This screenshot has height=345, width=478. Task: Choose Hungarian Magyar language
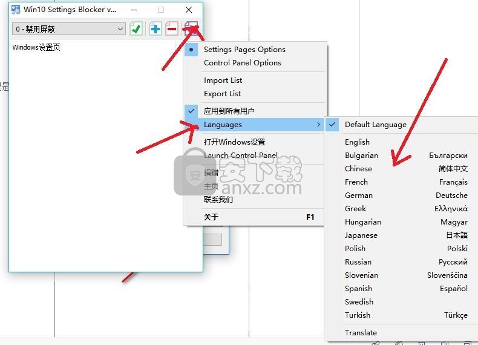coord(402,222)
